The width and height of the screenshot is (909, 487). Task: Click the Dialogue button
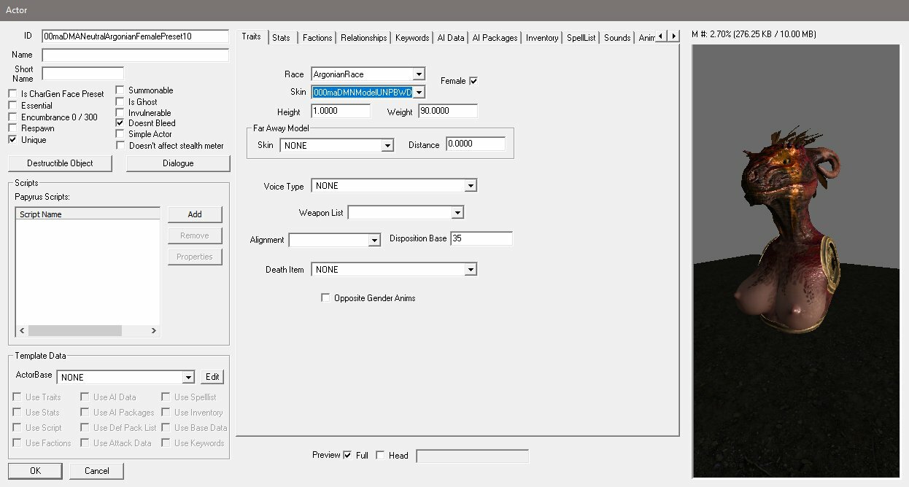pos(178,163)
